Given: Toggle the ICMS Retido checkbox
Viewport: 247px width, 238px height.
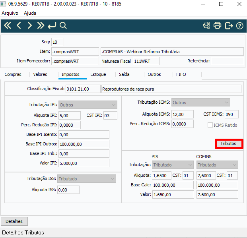Looking at the screenshot, I should 210,125.
